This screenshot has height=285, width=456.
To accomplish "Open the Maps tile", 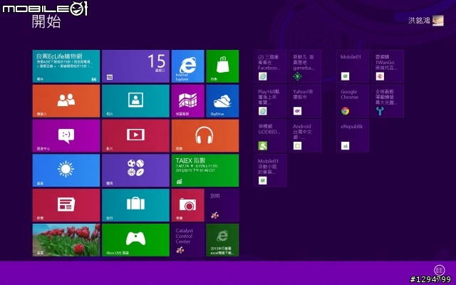I will (188, 101).
